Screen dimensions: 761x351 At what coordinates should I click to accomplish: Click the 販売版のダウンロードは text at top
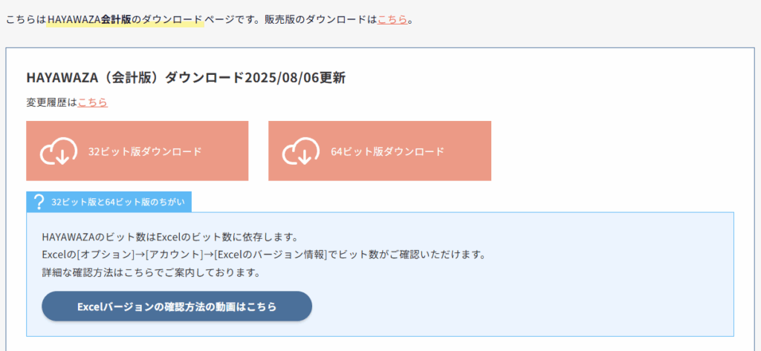(321, 20)
